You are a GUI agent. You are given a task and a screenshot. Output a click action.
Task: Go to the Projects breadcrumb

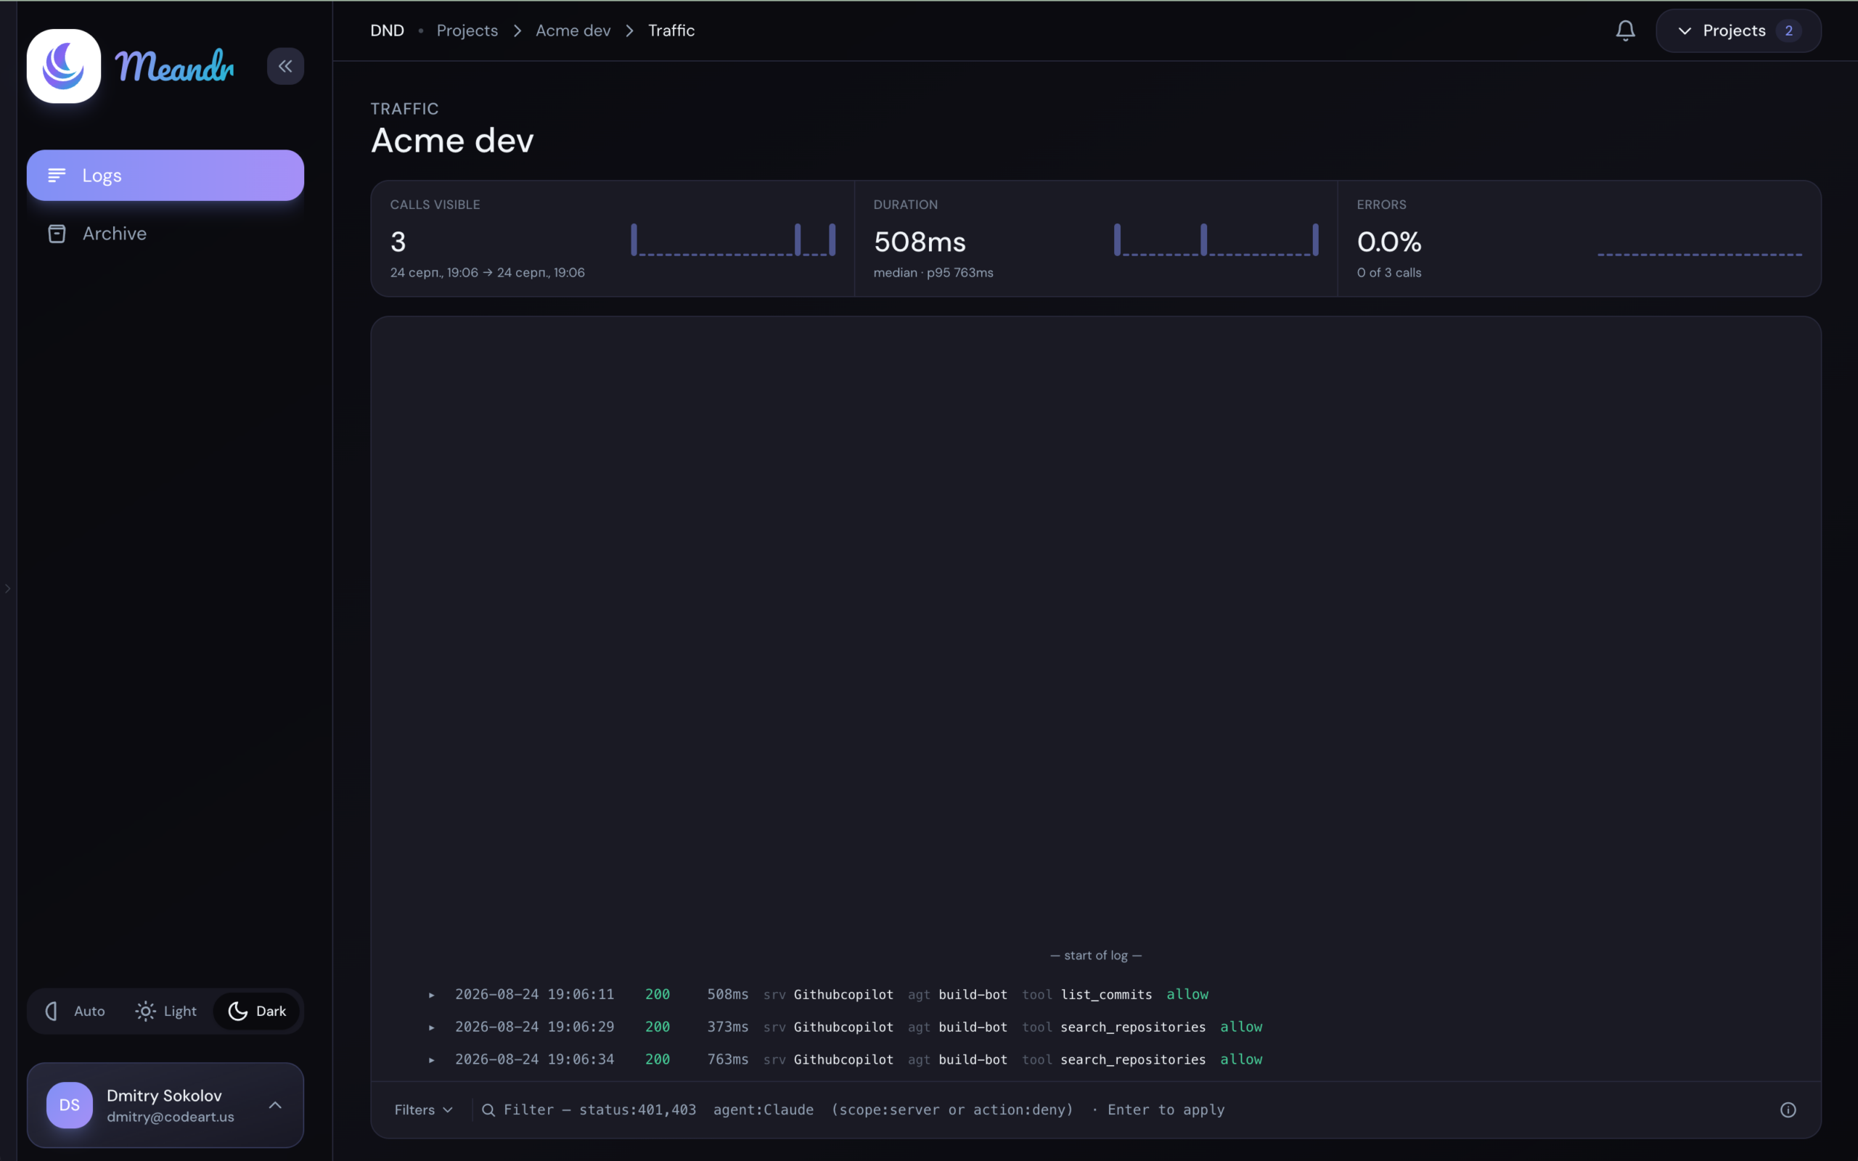pos(467,30)
